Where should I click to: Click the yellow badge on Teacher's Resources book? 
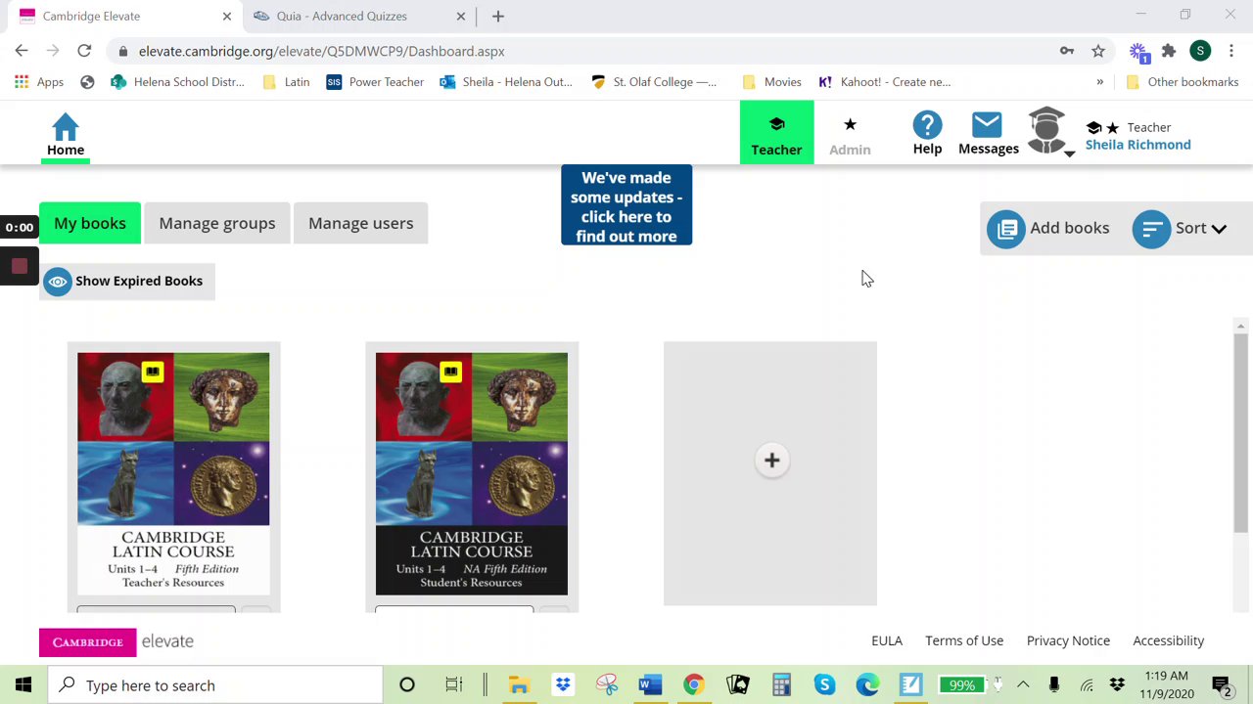click(152, 372)
